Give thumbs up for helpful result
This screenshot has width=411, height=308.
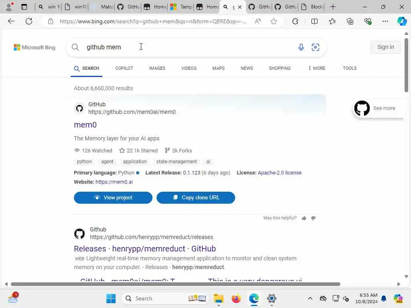(304, 218)
